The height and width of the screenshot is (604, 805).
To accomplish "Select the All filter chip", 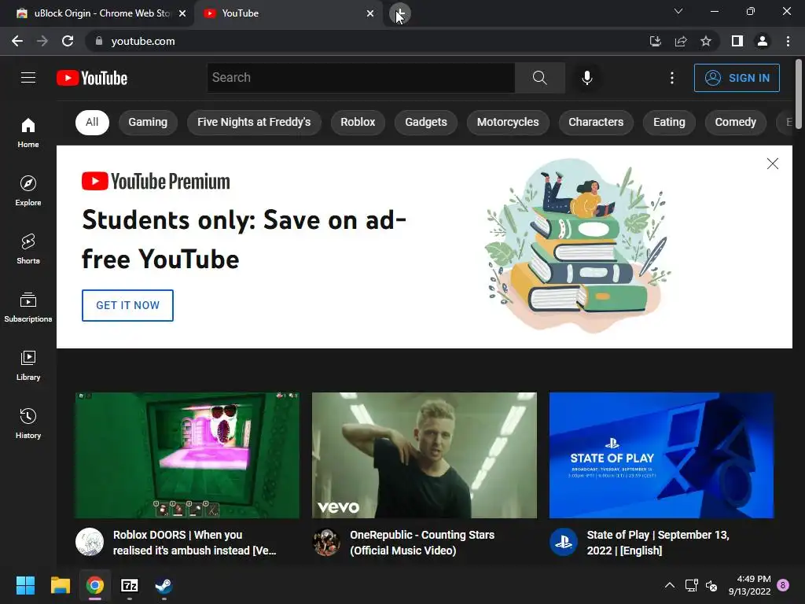I will [93, 122].
